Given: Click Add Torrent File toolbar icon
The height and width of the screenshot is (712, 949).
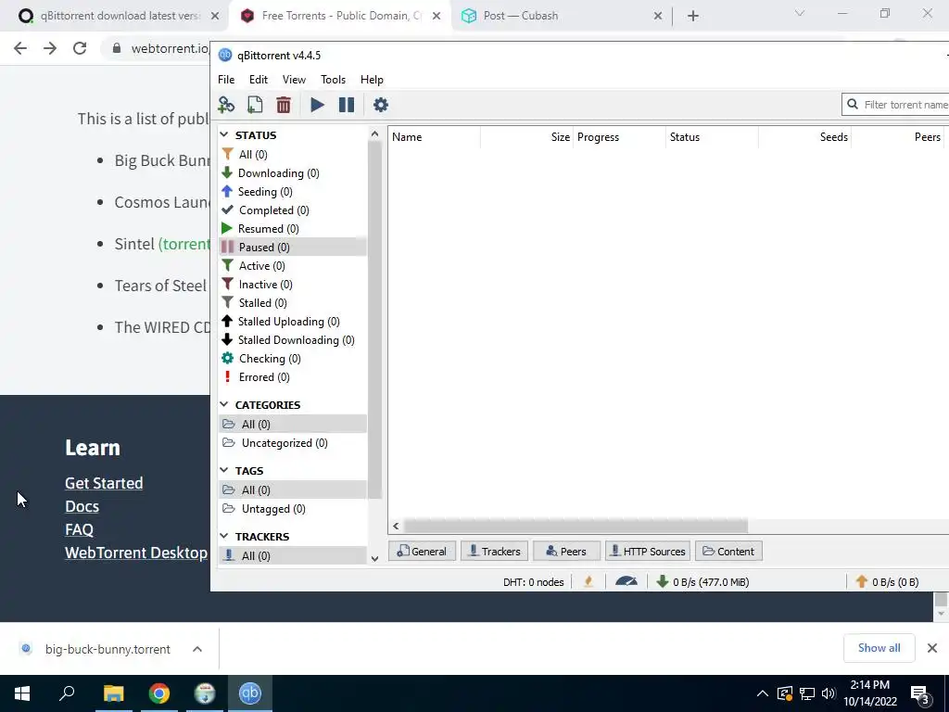Looking at the screenshot, I should (x=255, y=105).
